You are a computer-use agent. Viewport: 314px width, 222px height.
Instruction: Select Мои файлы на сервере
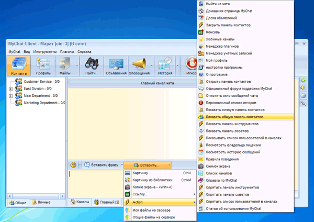[160, 210]
